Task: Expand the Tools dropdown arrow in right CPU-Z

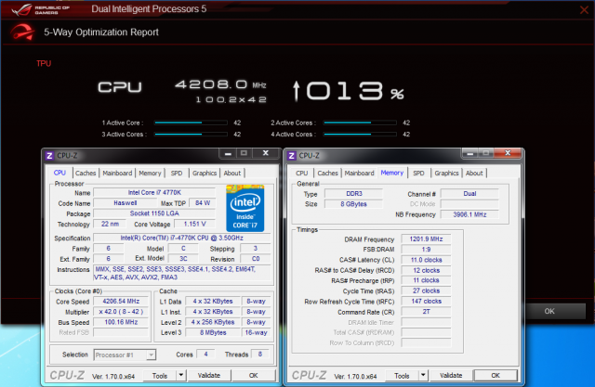Action: (x=423, y=375)
